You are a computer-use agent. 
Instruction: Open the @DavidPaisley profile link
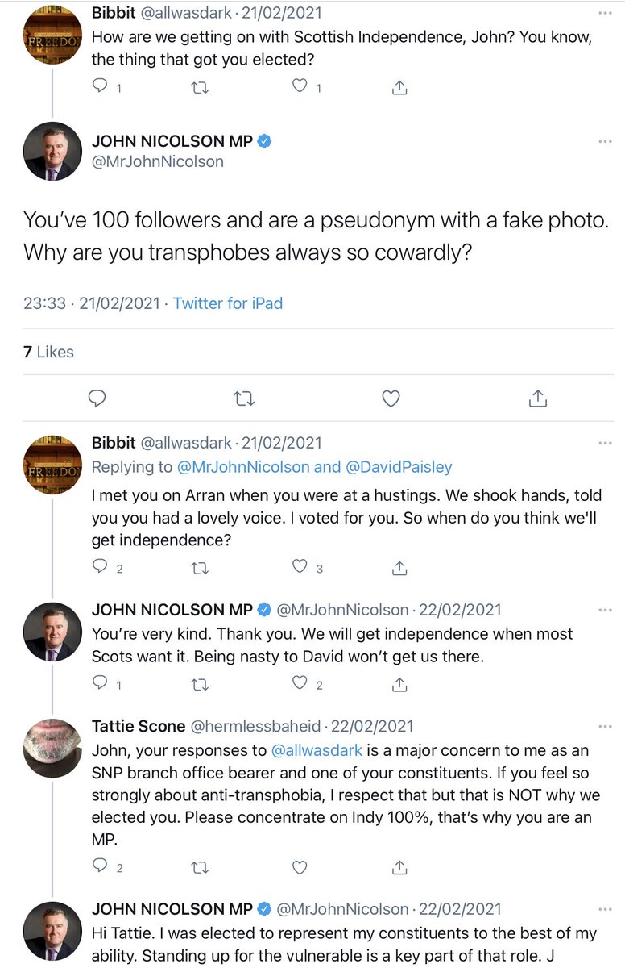click(399, 467)
